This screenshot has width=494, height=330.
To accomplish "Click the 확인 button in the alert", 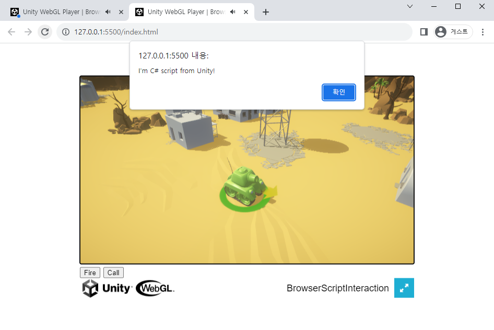I will (339, 92).
